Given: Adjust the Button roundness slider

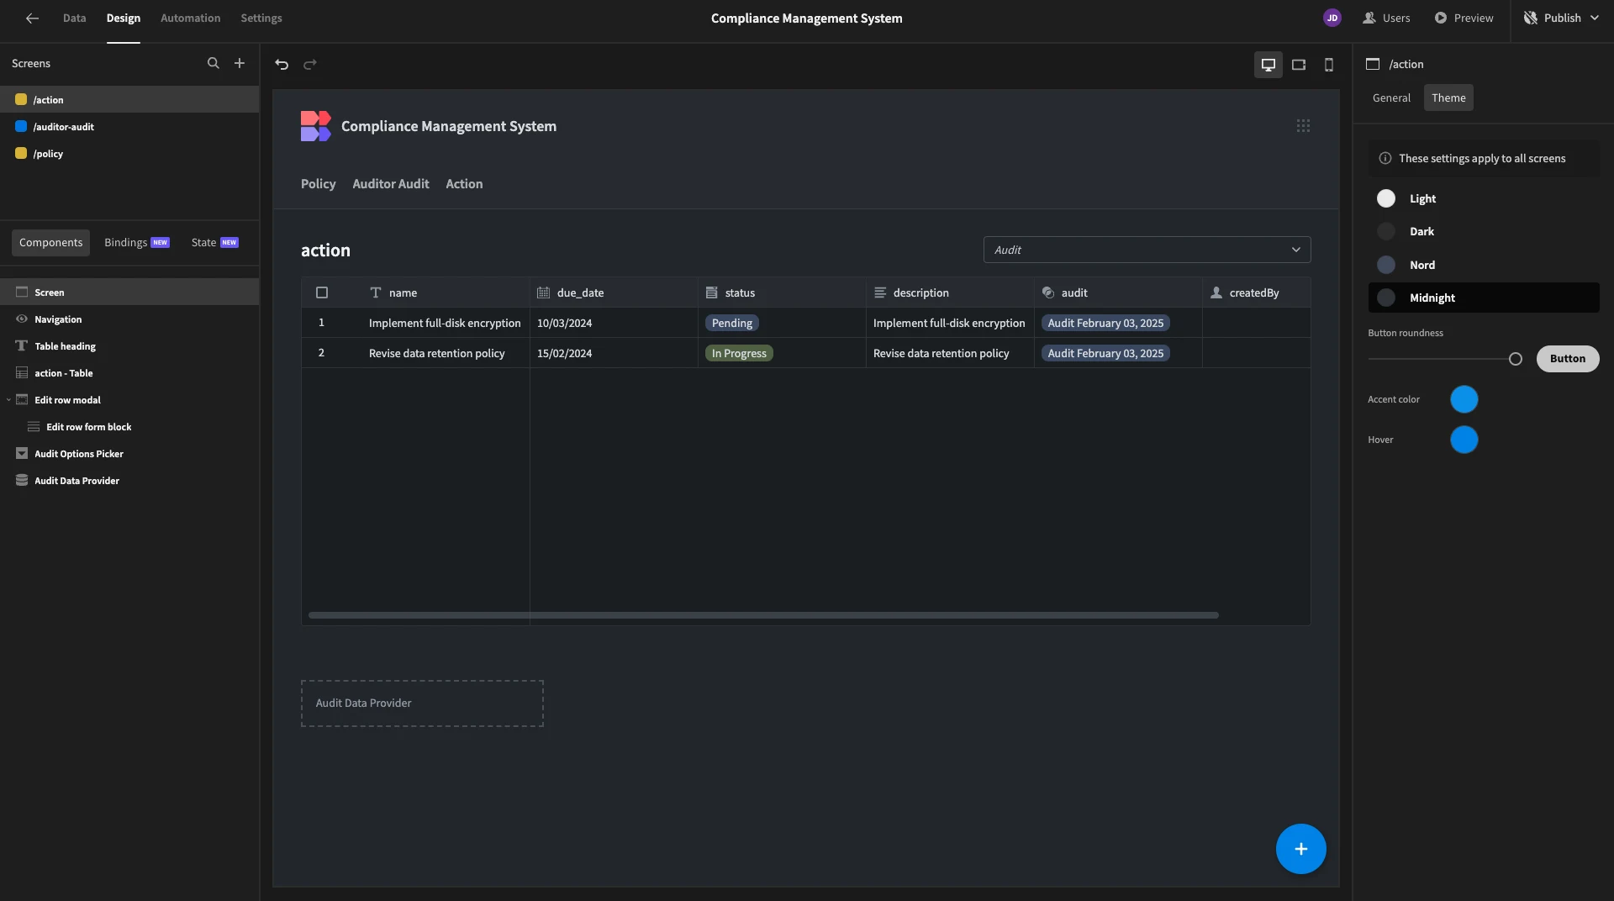Looking at the screenshot, I should pos(1515,359).
